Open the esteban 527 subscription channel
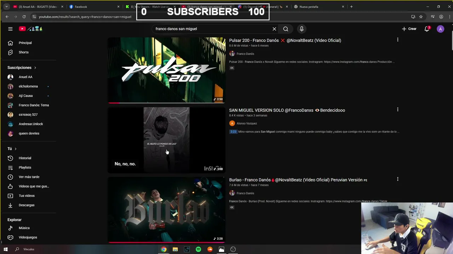This screenshot has height=254, width=453. click(x=28, y=115)
